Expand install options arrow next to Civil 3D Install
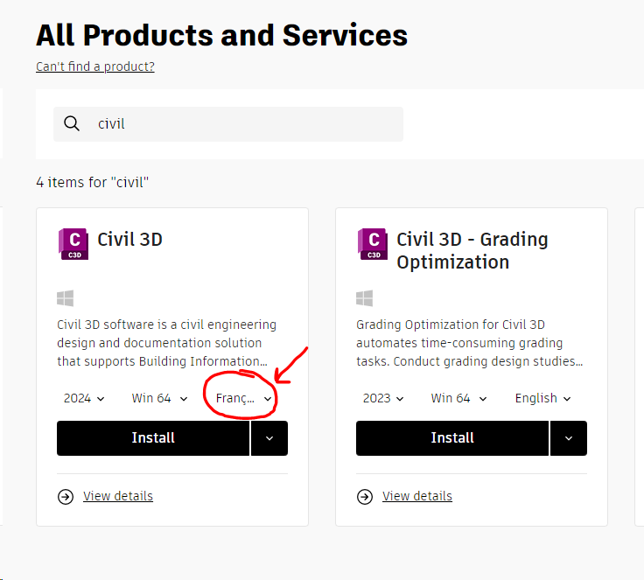Screen dimensions: 644x580 269,438
